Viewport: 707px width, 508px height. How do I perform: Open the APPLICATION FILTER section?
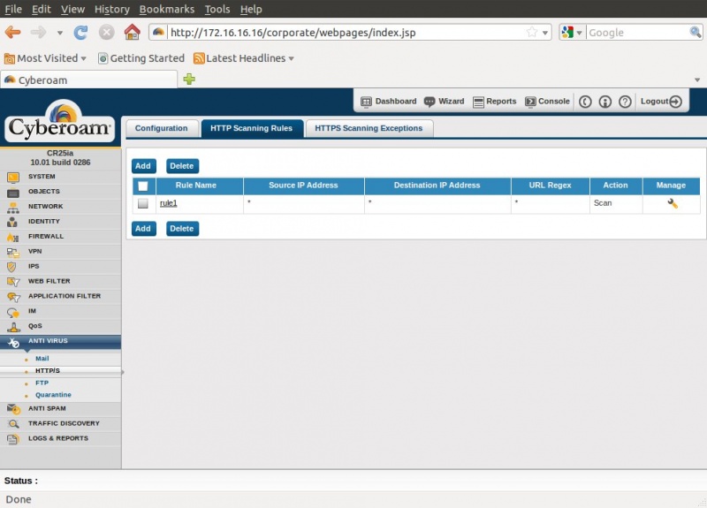pos(60,296)
